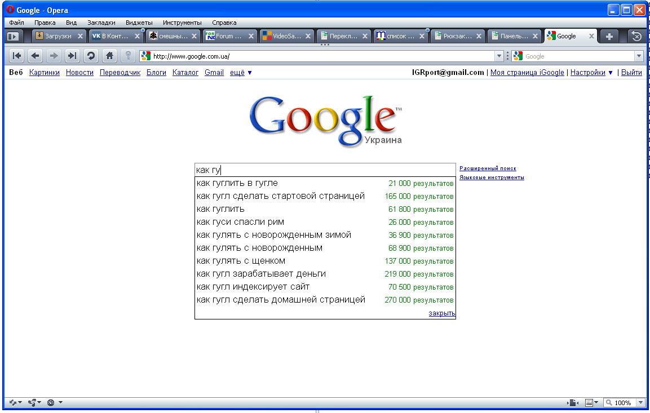Click закрыть to dismiss suggestions

click(441, 313)
